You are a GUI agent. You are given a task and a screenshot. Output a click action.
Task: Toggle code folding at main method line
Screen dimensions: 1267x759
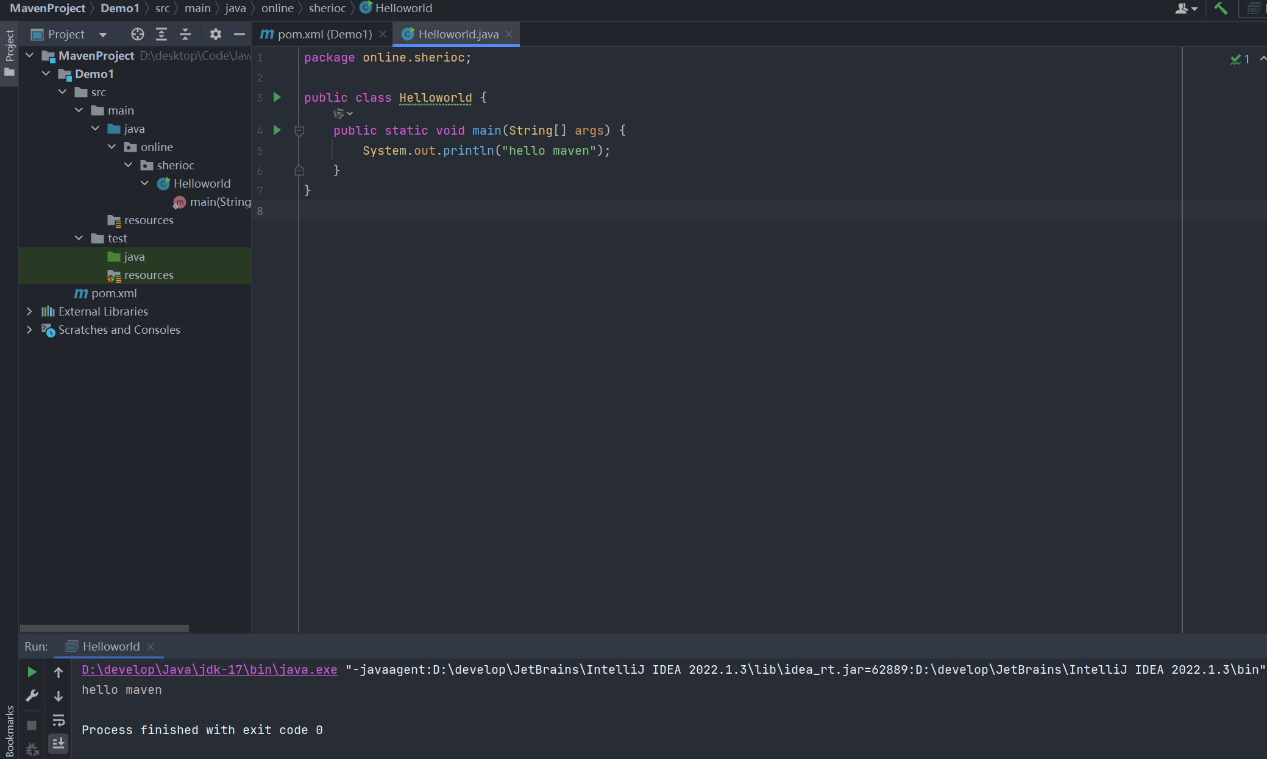pos(299,130)
